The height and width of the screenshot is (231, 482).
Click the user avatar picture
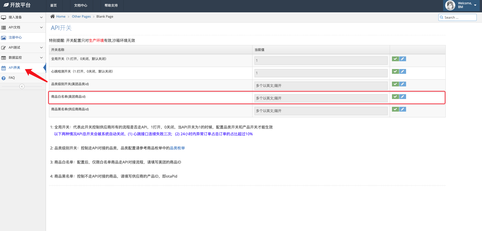(450, 5)
